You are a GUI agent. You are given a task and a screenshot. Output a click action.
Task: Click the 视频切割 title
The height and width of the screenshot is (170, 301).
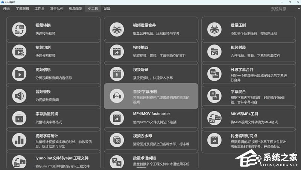coord(43,47)
